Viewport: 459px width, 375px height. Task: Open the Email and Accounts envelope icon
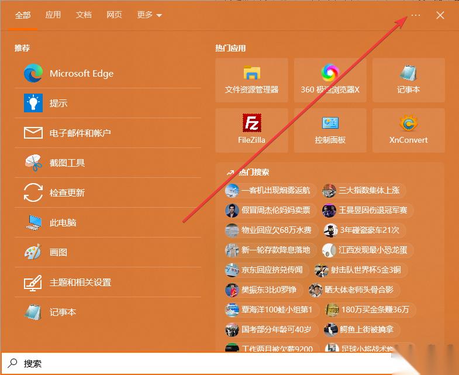(x=33, y=133)
